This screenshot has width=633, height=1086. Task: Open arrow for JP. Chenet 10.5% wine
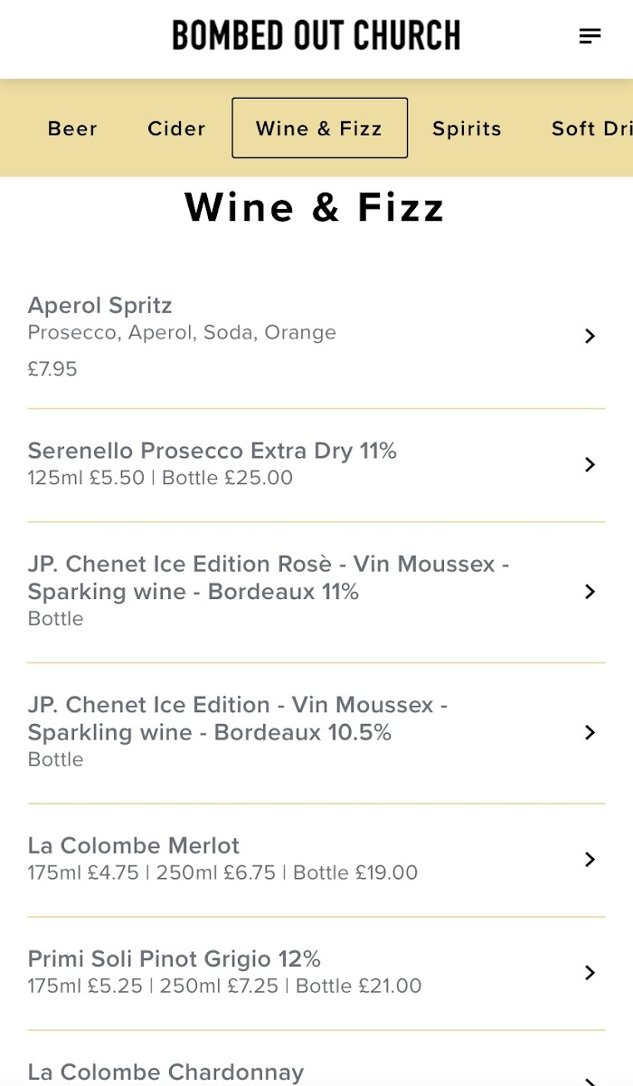590,732
